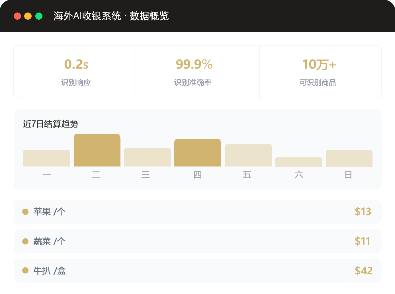
Task: Click the Friday (五) bar in chart
Action: [249, 155]
